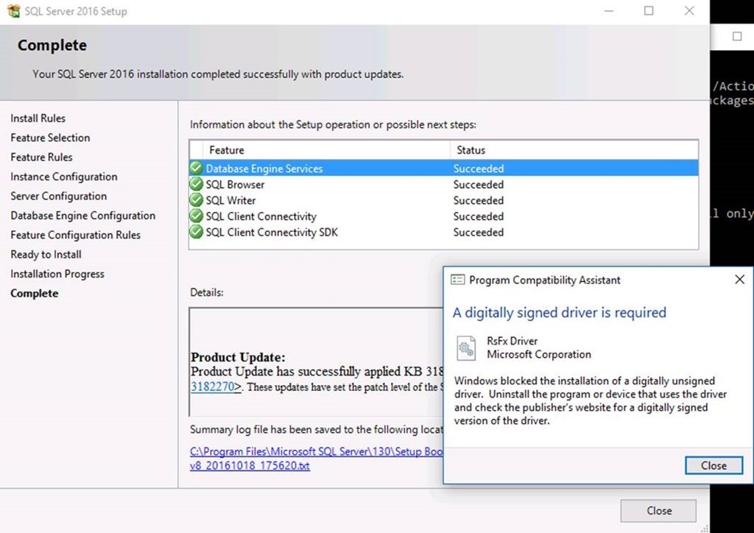This screenshot has width=754, height=533.
Task: Click Feature Configuration Rules step
Action: tap(76, 235)
